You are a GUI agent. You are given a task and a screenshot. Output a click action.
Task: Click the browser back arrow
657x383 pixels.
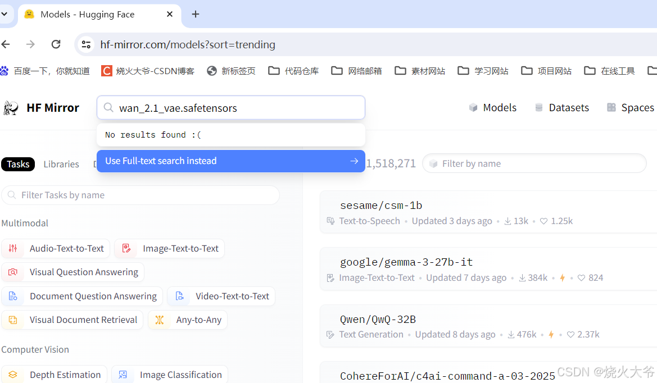[x=6, y=44]
